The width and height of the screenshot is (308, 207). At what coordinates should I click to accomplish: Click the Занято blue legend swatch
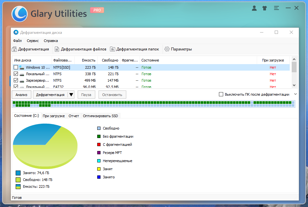pyautogui.click(x=99, y=177)
